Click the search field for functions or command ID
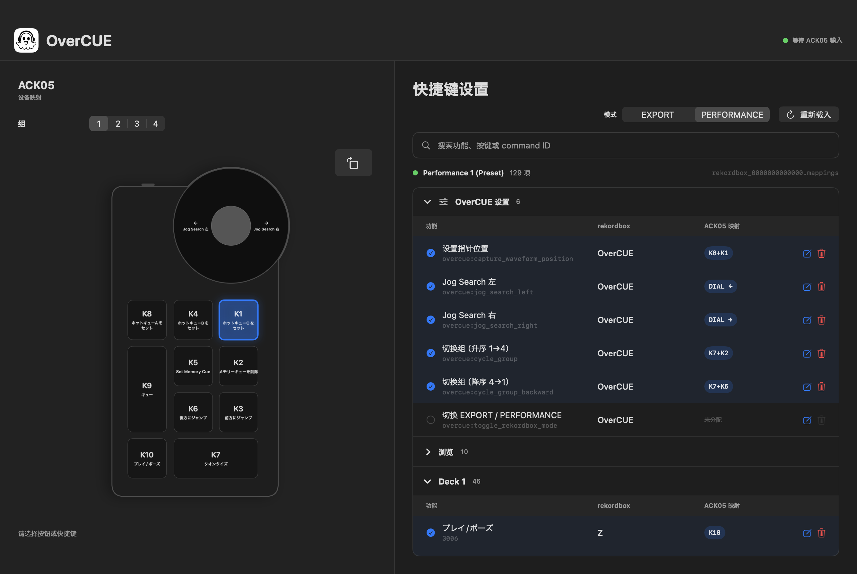 [x=626, y=145]
